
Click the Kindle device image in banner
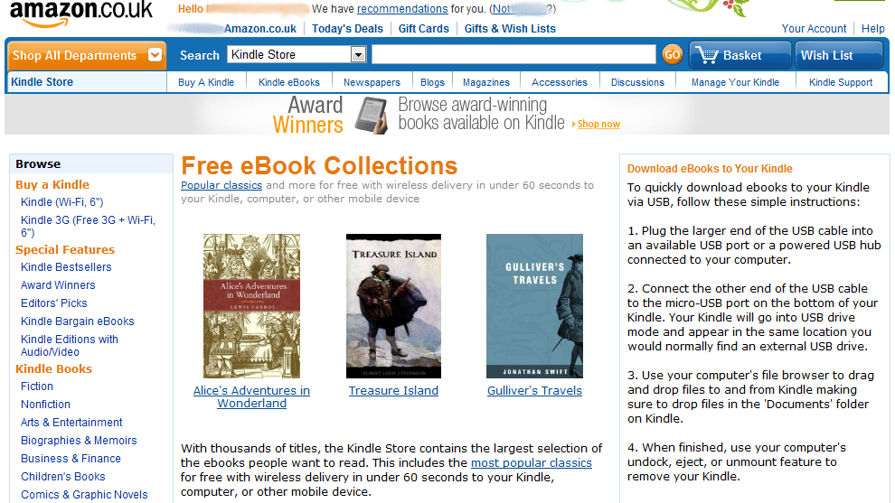tap(372, 115)
